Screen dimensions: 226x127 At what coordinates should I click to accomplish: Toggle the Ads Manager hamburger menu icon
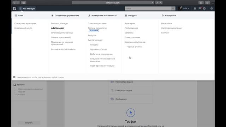(20, 8)
